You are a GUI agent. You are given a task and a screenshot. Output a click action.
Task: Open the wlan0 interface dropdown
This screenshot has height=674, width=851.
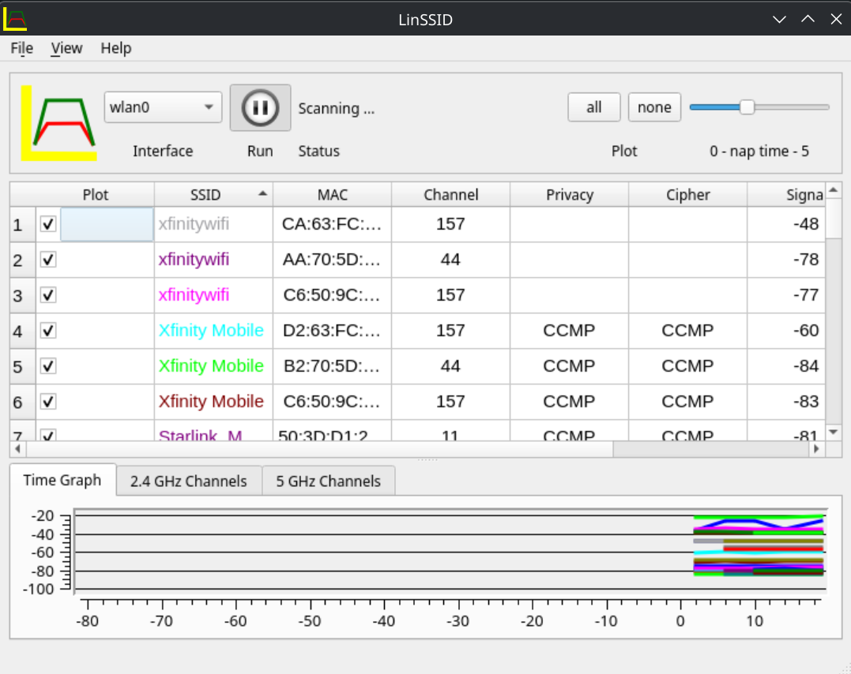[163, 107]
